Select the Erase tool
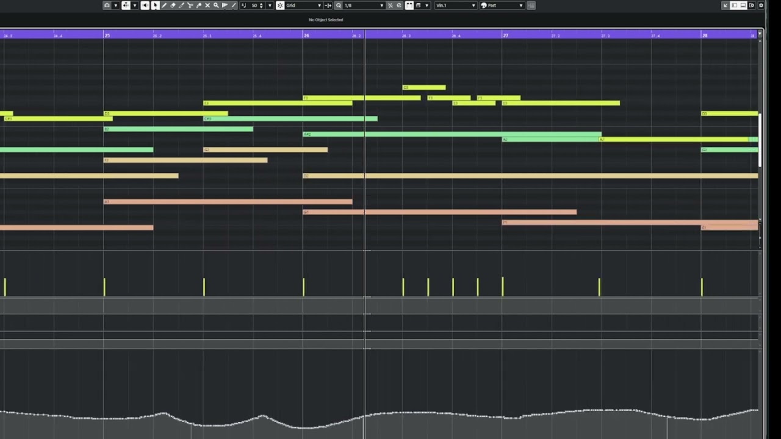 (x=173, y=5)
